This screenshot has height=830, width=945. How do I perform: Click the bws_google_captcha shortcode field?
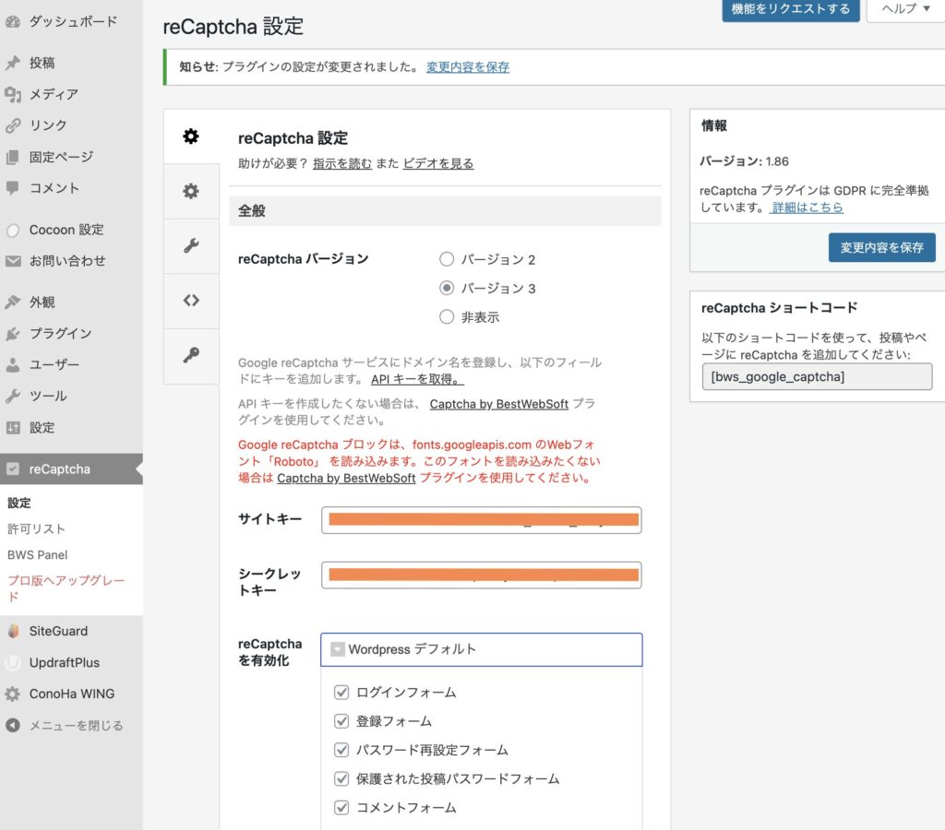point(817,377)
